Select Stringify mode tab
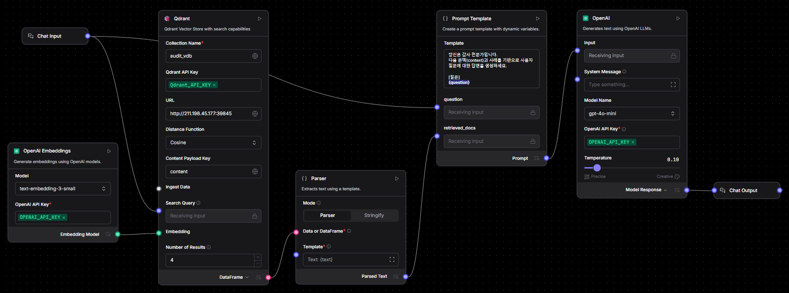This screenshot has height=293, width=789. [374, 216]
